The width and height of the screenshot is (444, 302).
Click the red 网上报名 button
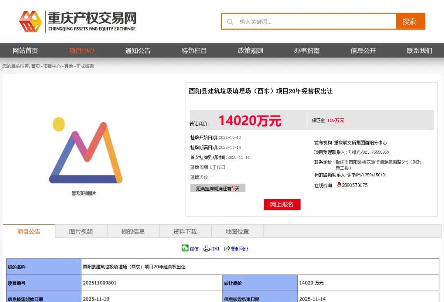click(x=282, y=204)
